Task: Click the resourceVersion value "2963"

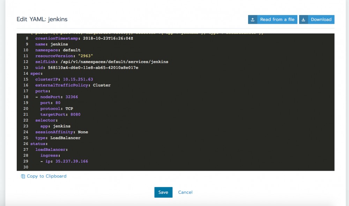Action: (87, 56)
